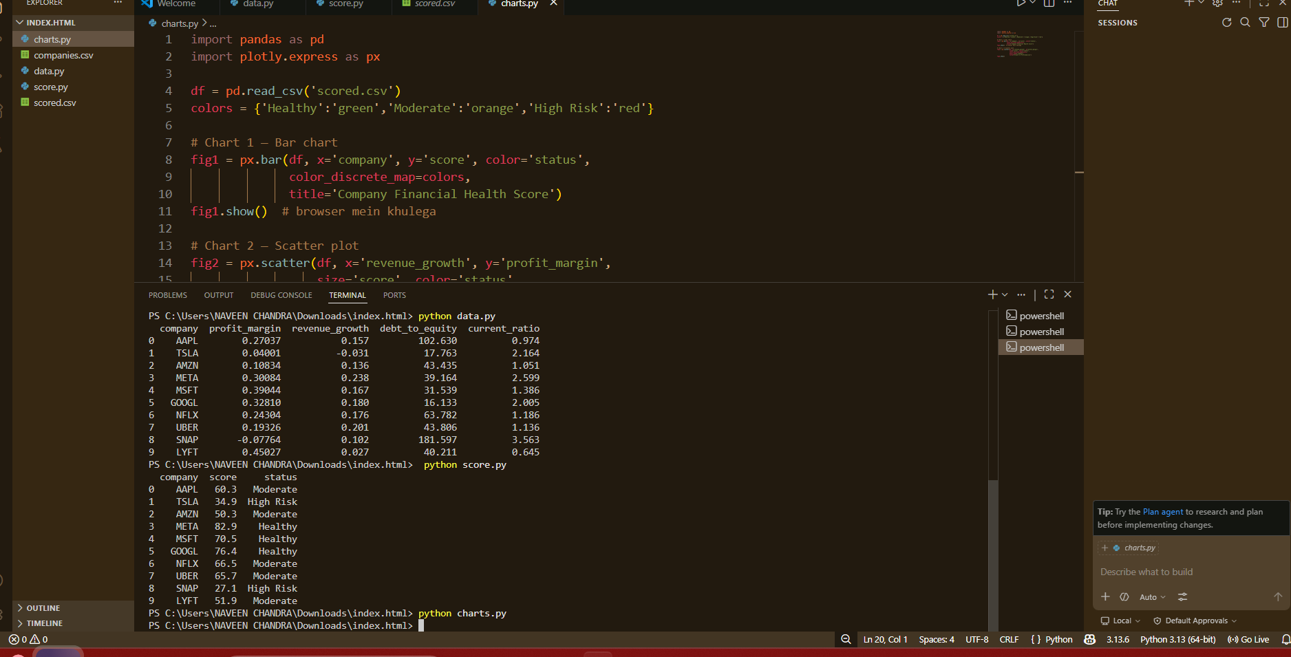Open new terminal launch profile dropdown
This screenshot has height=657, width=1291.
1005,294
